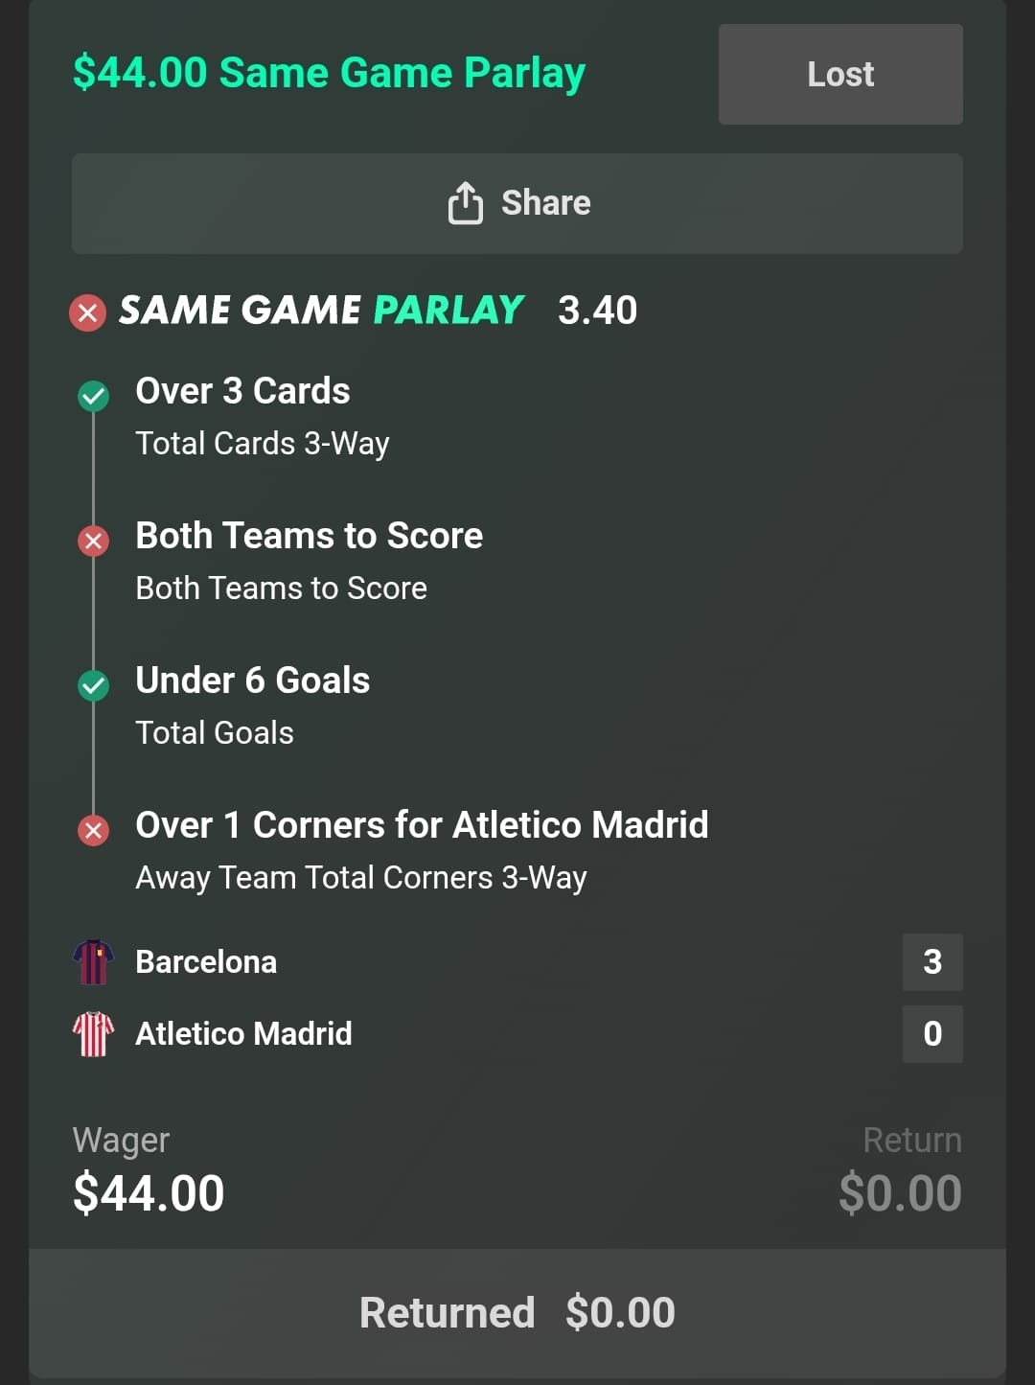Tap the Barcelona team name
Screen dimensions: 1035x1385
(x=206, y=962)
